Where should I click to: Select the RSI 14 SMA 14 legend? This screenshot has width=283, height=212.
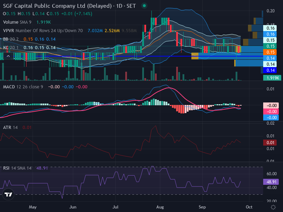click(x=17, y=168)
